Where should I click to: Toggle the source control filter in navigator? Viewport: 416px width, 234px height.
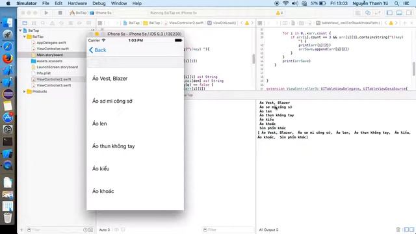91,229
